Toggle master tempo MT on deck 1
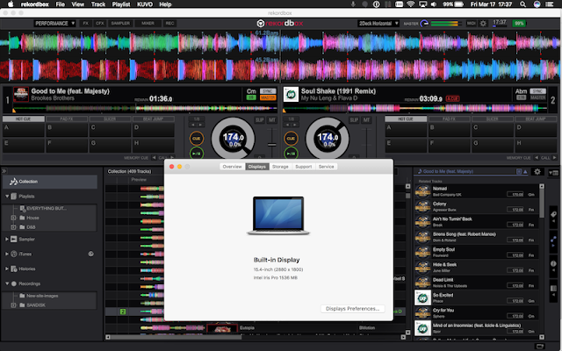This screenshot has height=351, width=562. click(271, 120)
